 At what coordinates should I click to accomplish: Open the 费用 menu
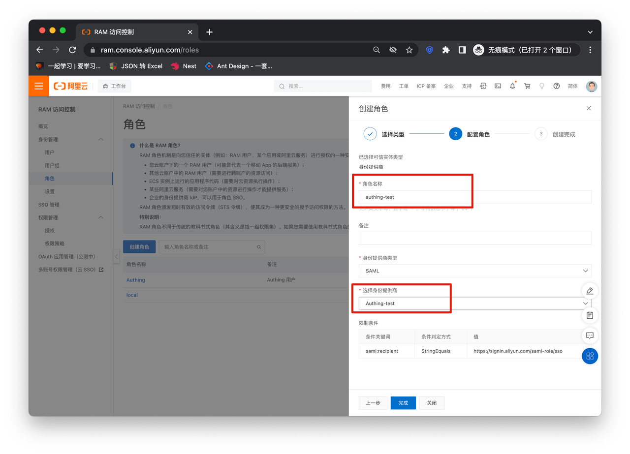point(386,86)
